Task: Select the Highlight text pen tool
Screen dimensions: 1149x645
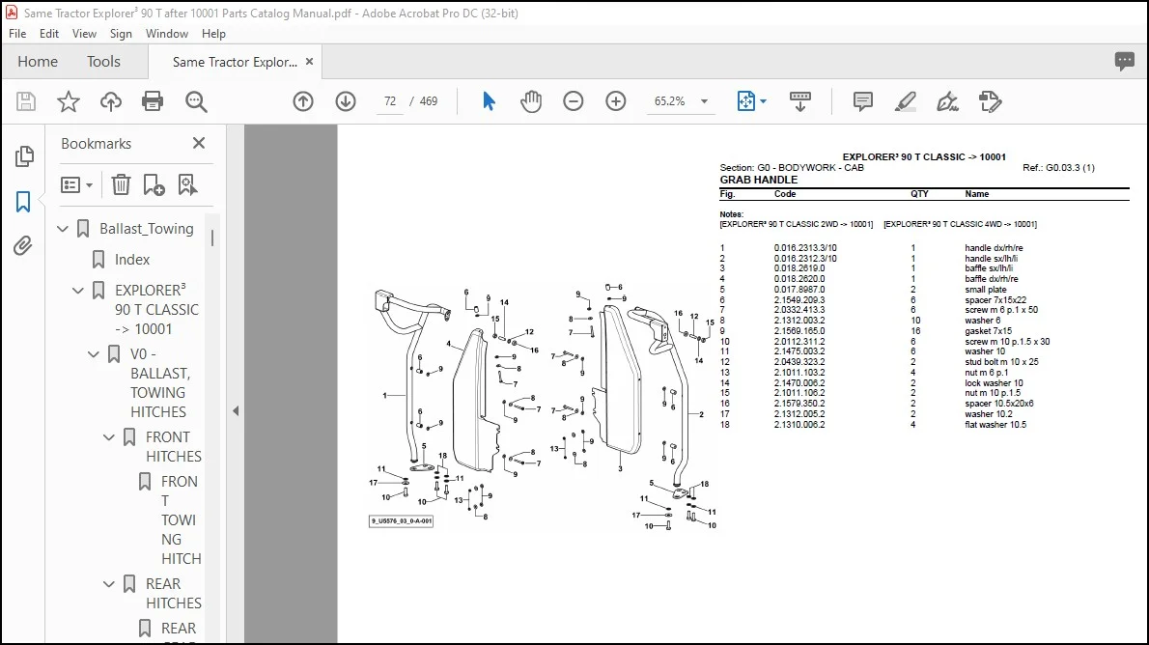Action: pyautogui.click(x=905, y=101)
